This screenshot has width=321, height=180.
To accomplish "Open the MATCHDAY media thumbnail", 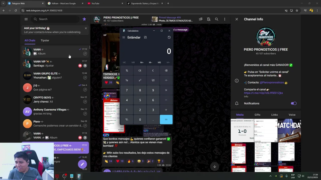I will pyautogui.click(x=289, y=130).
